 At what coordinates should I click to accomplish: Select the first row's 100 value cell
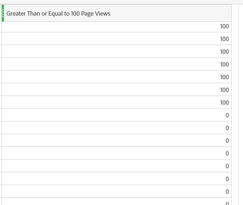[x=117, y=27]
